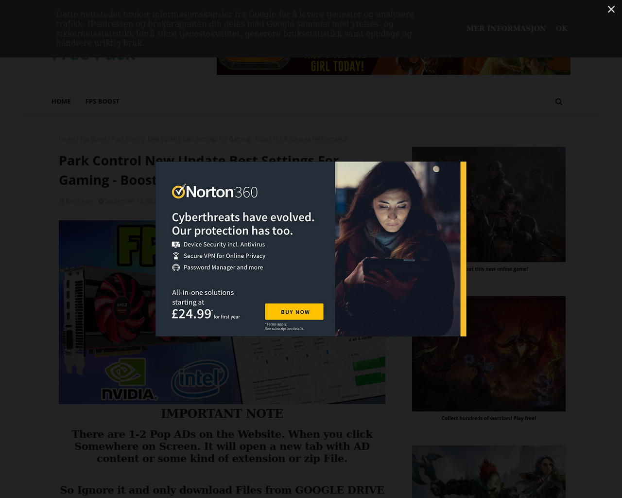This screenshot has height=498, width=622.
Task: Open the HOME menu item
Action: [x=61, y=101]
